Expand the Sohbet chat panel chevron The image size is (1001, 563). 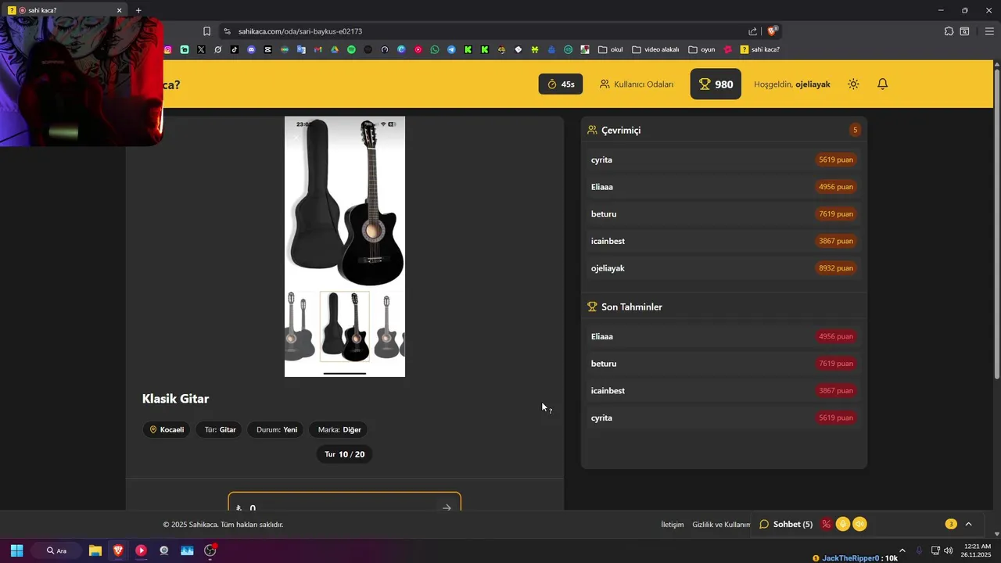[x=968, y=524]
